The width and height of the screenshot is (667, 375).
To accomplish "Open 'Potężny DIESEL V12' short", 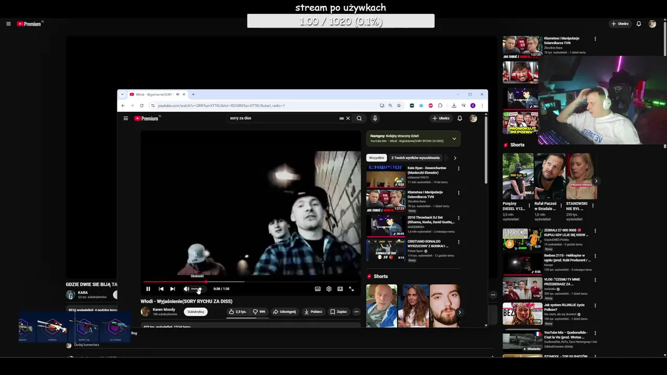I will click(x=518, y=176).
